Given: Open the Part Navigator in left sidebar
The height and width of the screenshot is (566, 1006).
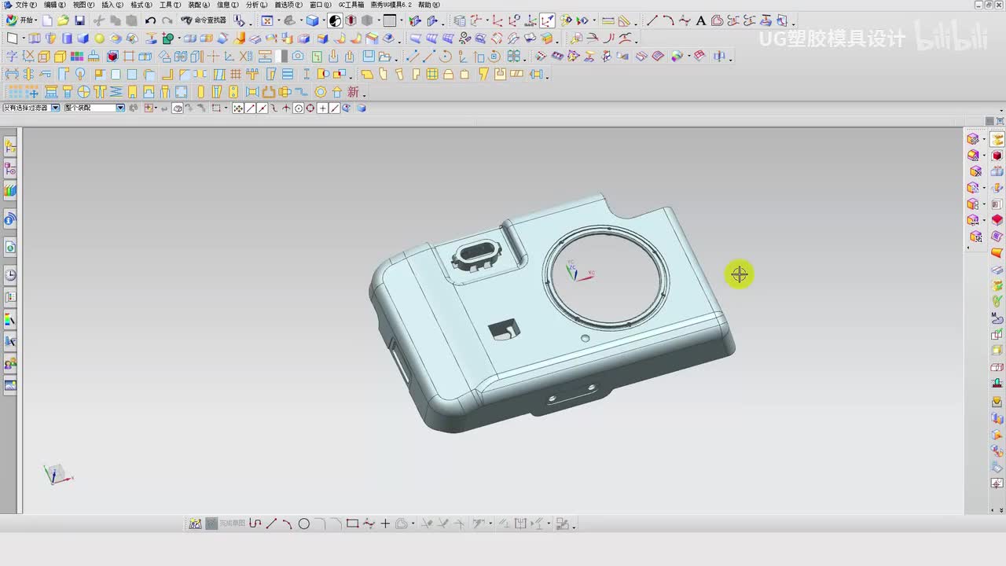Looking at the screenshot, I should coord(10,168).
